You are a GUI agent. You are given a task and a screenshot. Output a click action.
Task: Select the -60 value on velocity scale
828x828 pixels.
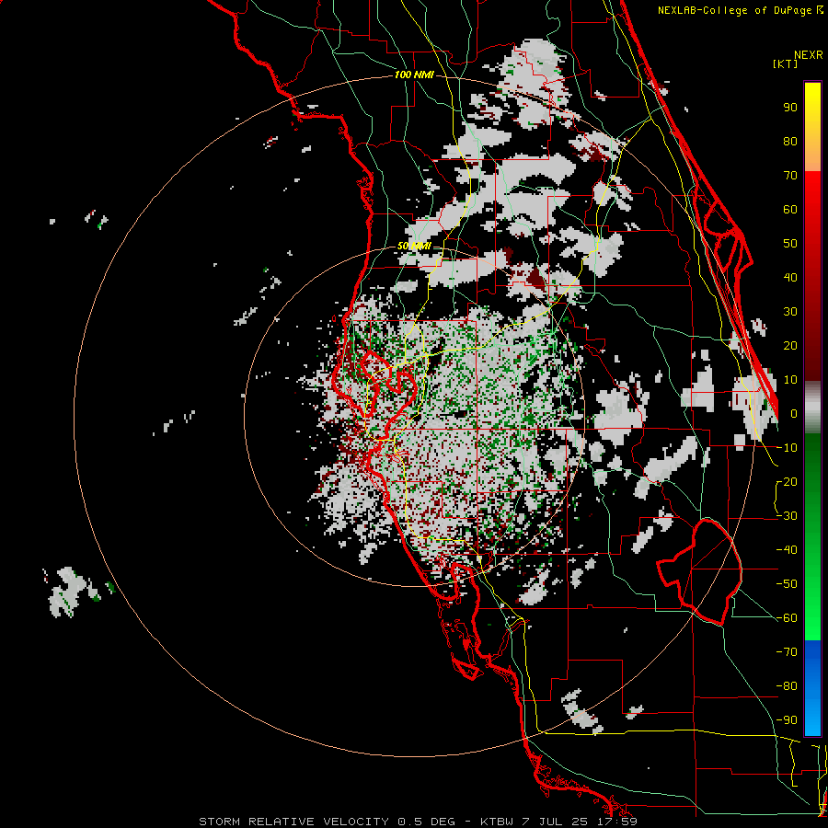coord(787,618)
